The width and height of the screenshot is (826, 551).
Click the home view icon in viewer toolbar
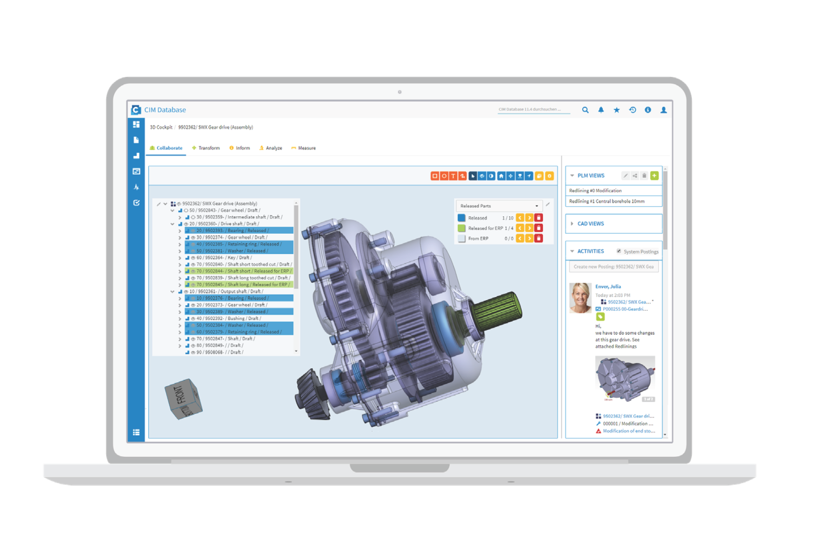[501, 176]
